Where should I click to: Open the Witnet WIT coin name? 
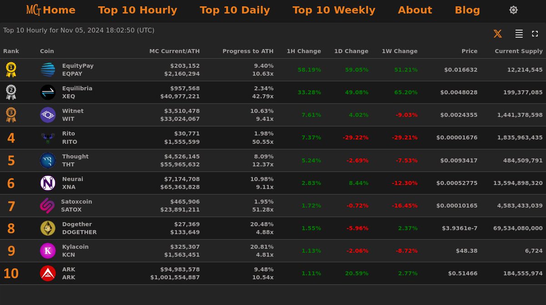pos(73,115)
